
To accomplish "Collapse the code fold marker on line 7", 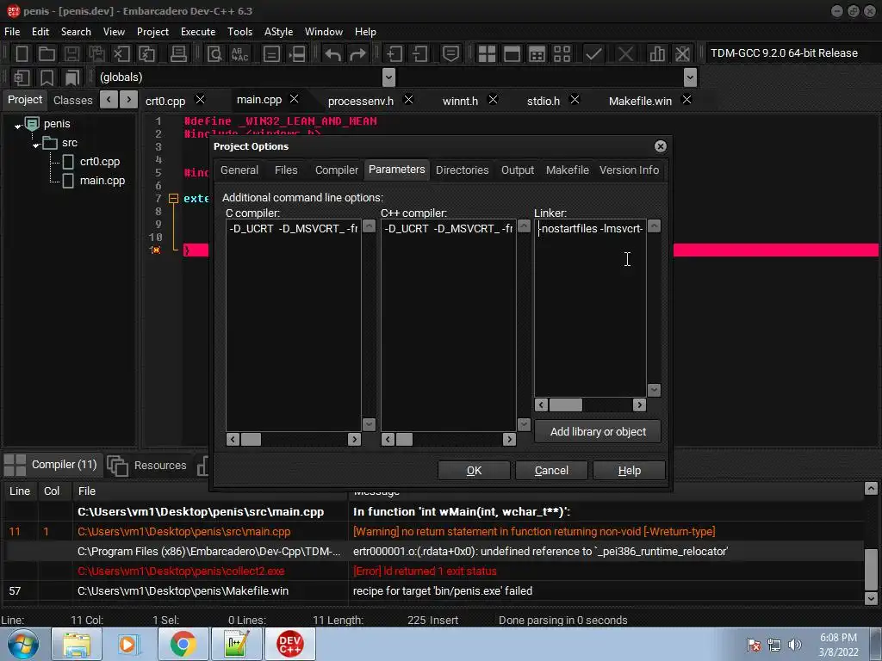I will pyautogui.click(x=174, y=199).
